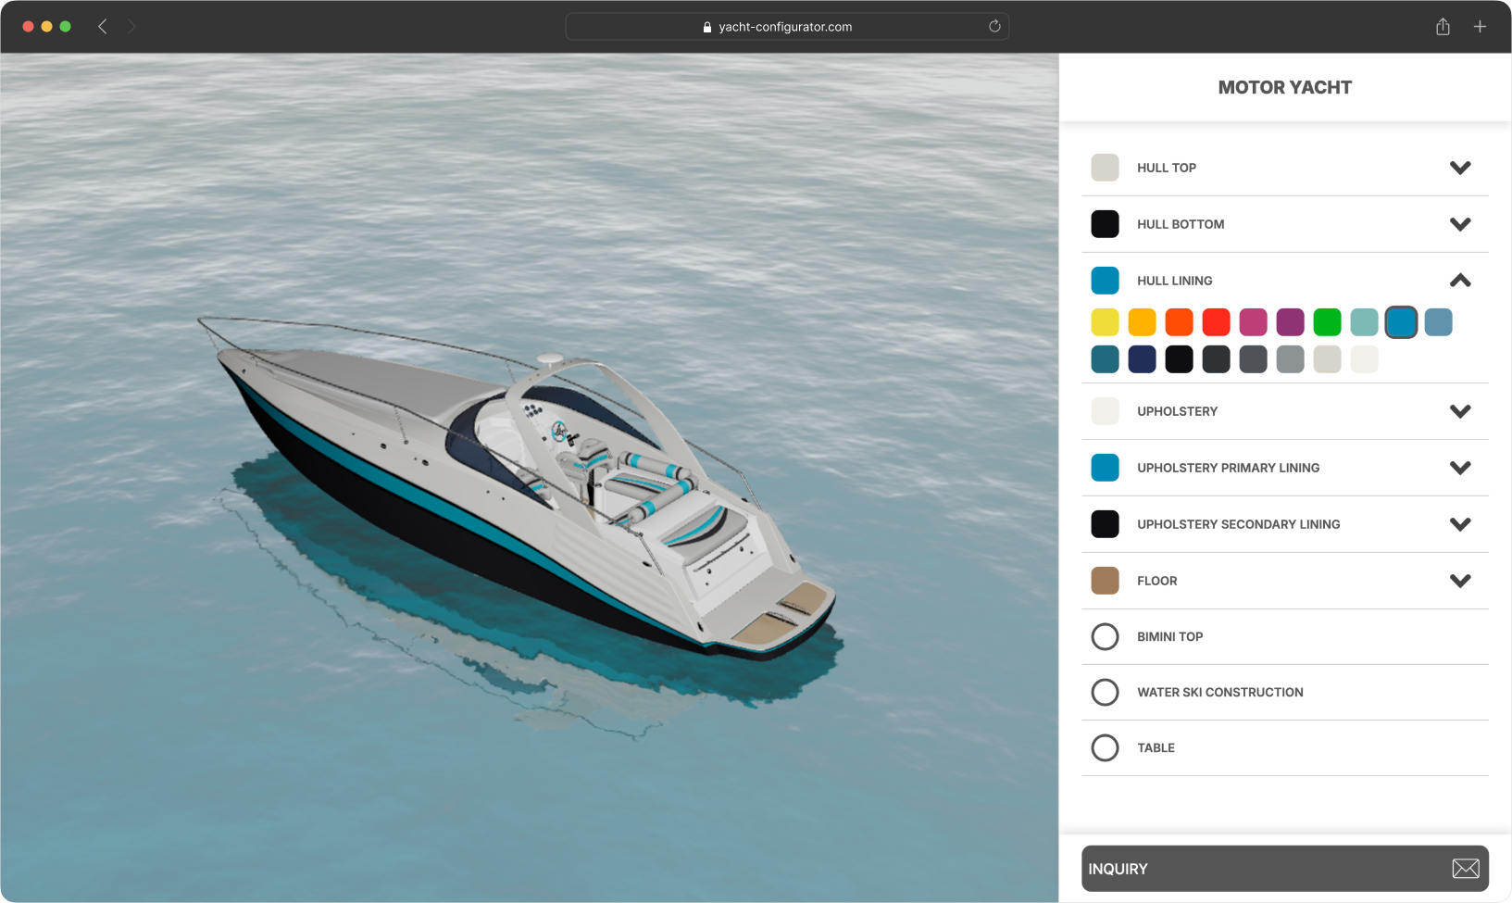1512x903 pixels.
Task: Click the Hull Bottom black color indicator
Action: pos(1105,224)
